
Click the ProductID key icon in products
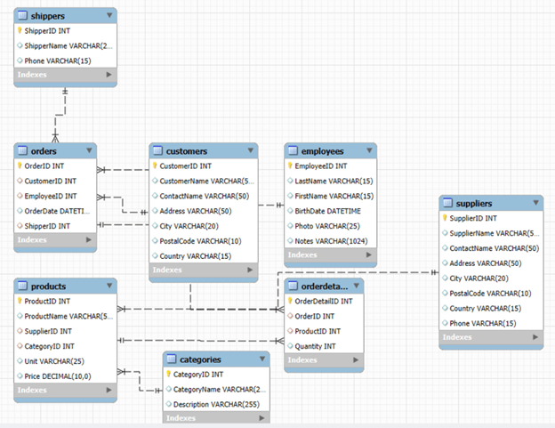click(20, 301)
